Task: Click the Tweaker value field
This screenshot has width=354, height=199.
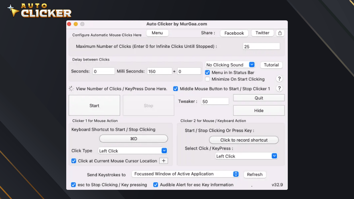Action: pos(215,102)
